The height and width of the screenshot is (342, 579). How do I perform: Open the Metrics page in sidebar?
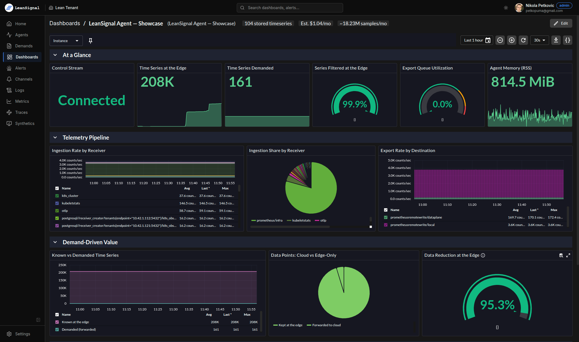pos(22,101)
